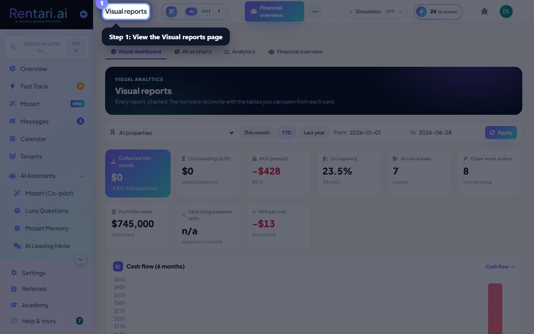
Task: Open the Mozart magic wand toolbar icon
Action: point(171,11)
